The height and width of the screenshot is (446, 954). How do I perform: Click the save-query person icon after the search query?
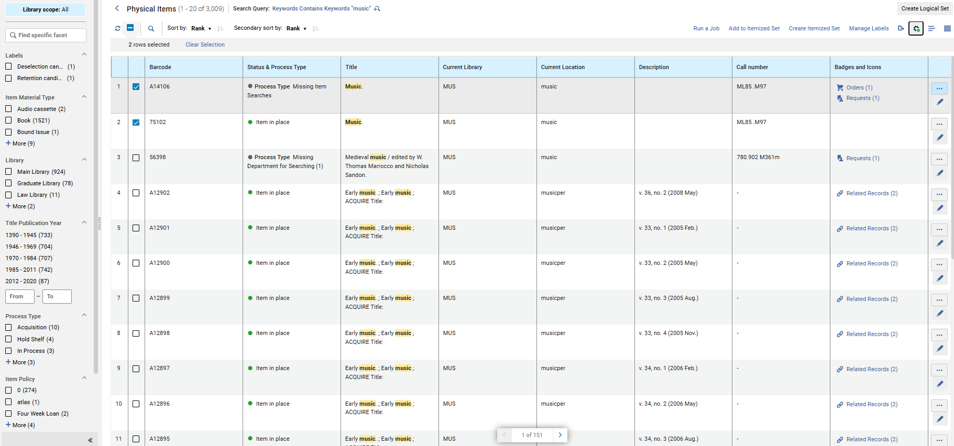(377, 9)
